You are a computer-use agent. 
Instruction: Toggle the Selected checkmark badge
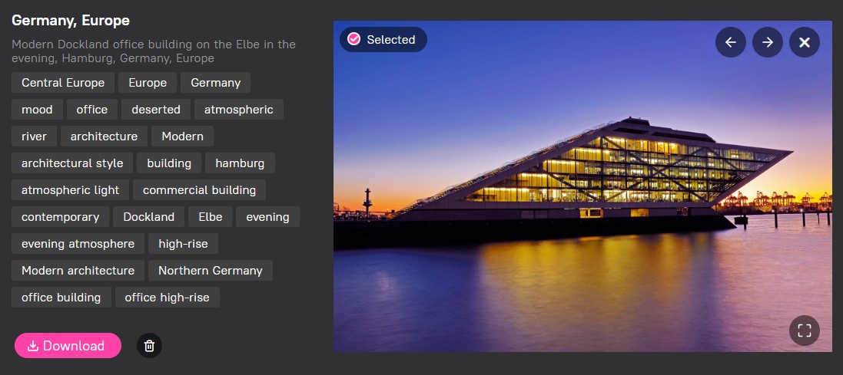[x=383, y=40]
